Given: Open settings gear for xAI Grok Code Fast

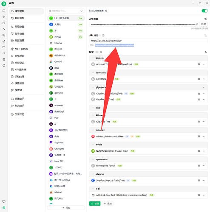Looking at the screenshot, I should (199, 195).
